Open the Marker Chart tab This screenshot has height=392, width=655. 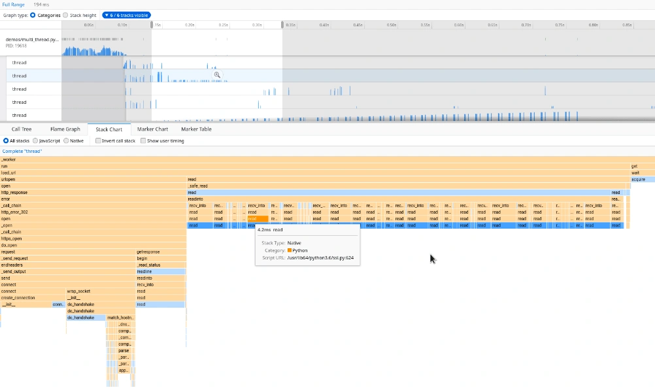152,129
